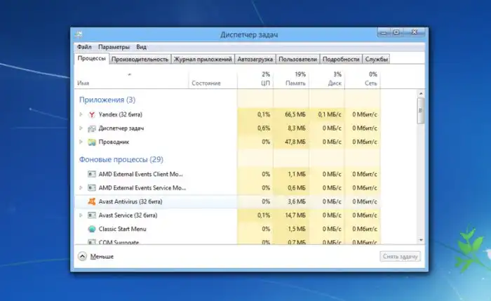This screenshot has width=491, height=301.
Task: Expand the AMD External Events Service entry
Action: click(x=81, y=187)
